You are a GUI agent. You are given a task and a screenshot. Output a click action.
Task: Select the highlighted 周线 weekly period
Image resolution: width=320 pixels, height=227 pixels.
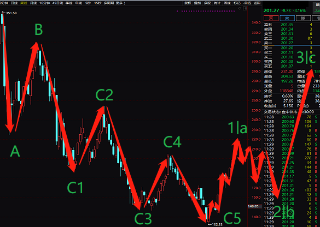pos(24,3)
